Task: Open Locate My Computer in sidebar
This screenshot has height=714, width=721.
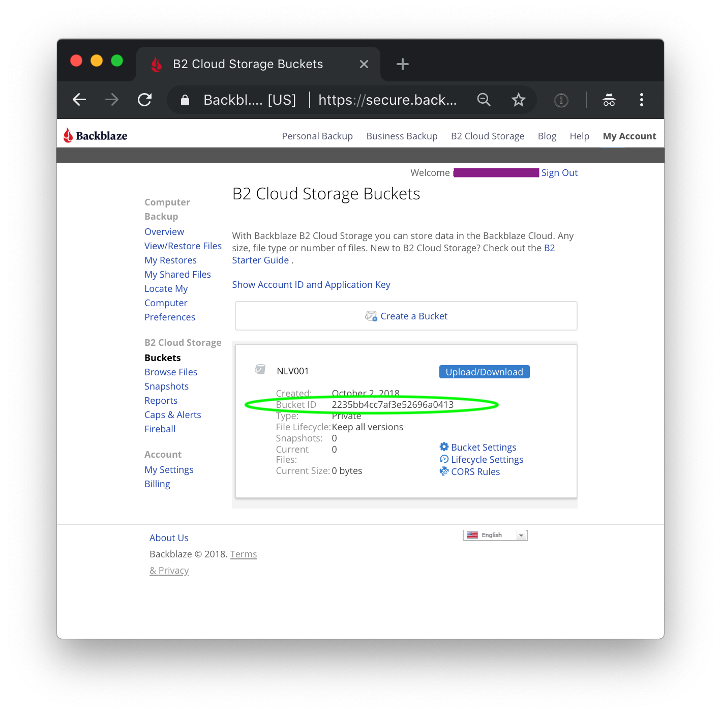Action: point(166,296)
